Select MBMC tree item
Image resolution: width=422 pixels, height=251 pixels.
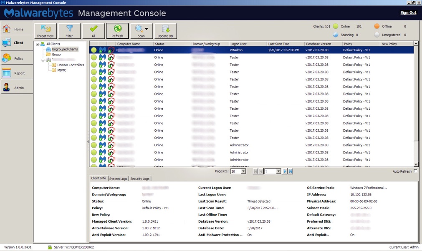[62, 70]
